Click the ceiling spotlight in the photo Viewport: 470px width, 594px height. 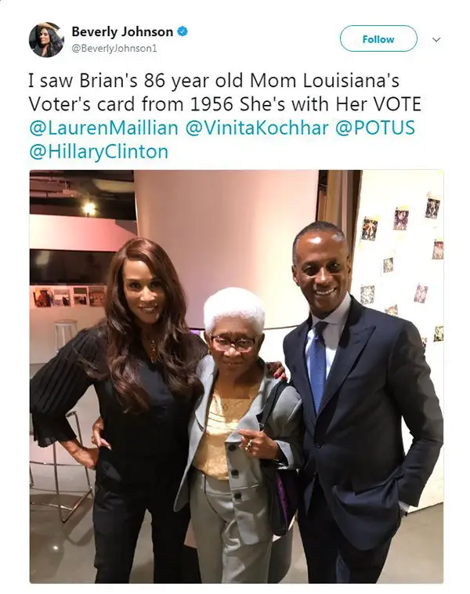(x=89, y=208)
